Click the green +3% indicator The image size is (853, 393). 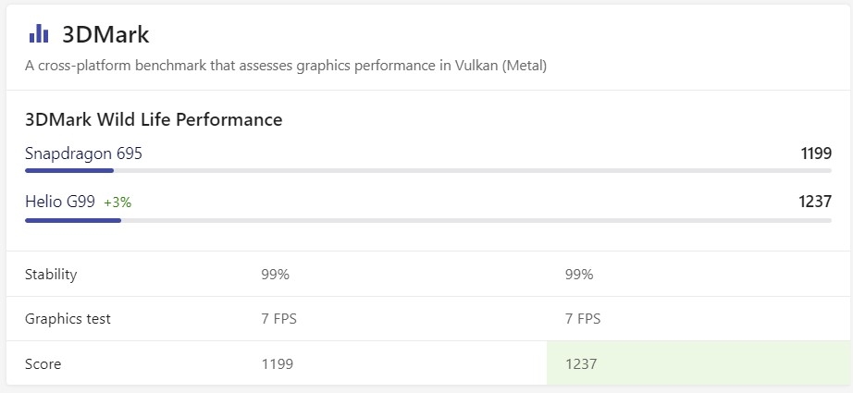(117, 202)
